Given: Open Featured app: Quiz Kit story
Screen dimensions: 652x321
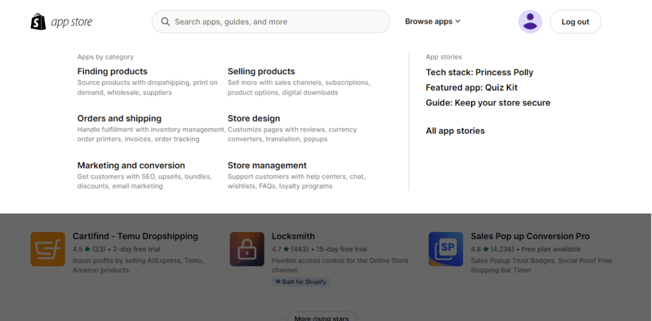Looking at the screenshot, I should [472, 88].
